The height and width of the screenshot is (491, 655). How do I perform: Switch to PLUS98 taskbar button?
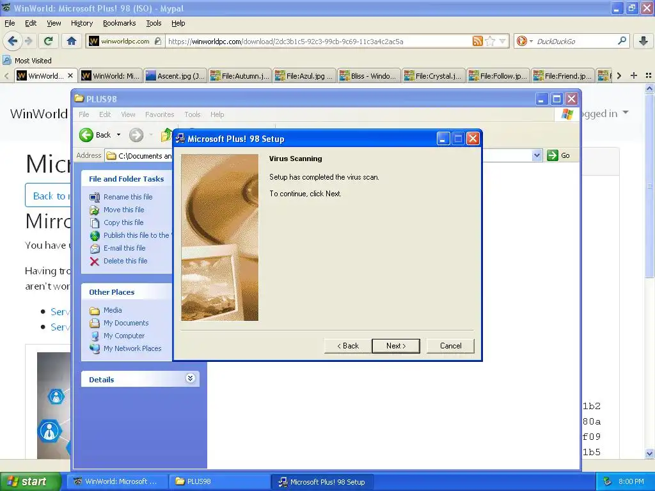[219, 481]
